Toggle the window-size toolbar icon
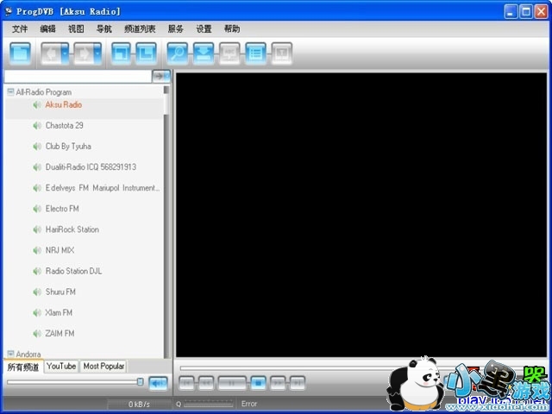Viewport: 552px width, 414px height. tap(146, 53)
